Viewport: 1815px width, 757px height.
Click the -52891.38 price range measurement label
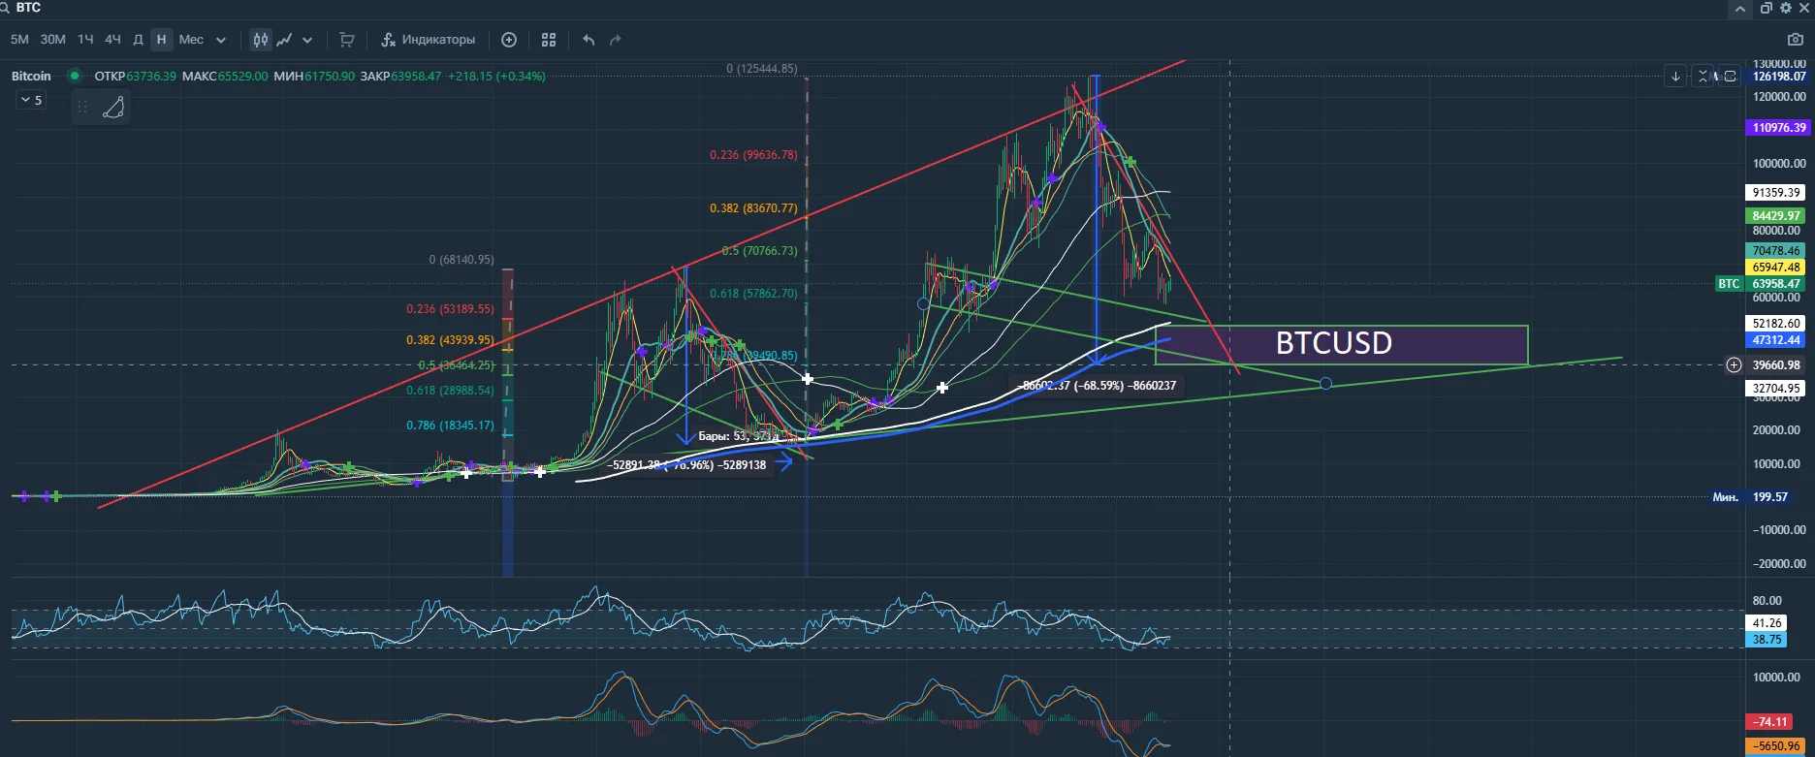click(686, 465)
